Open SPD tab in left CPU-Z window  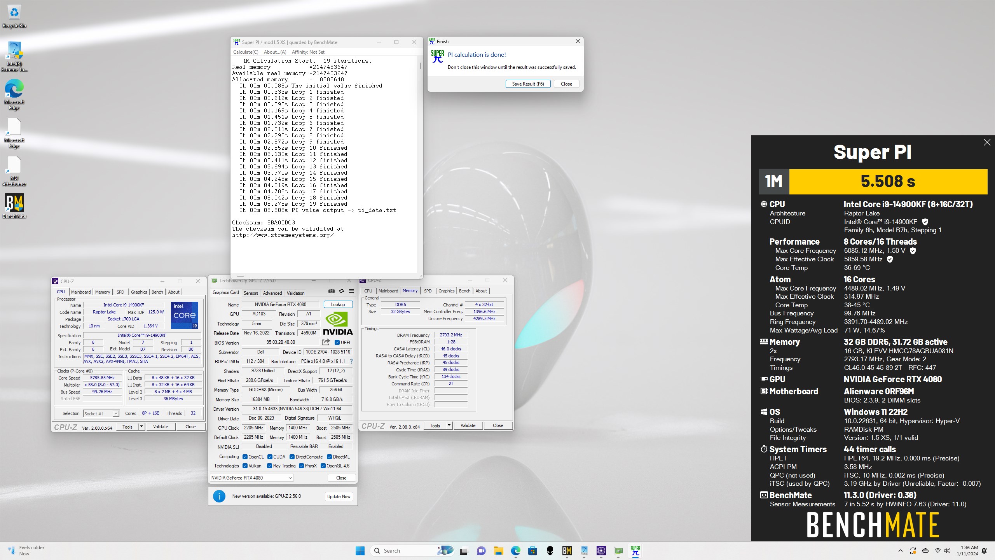pyautogui.click(x=120, y=292)
